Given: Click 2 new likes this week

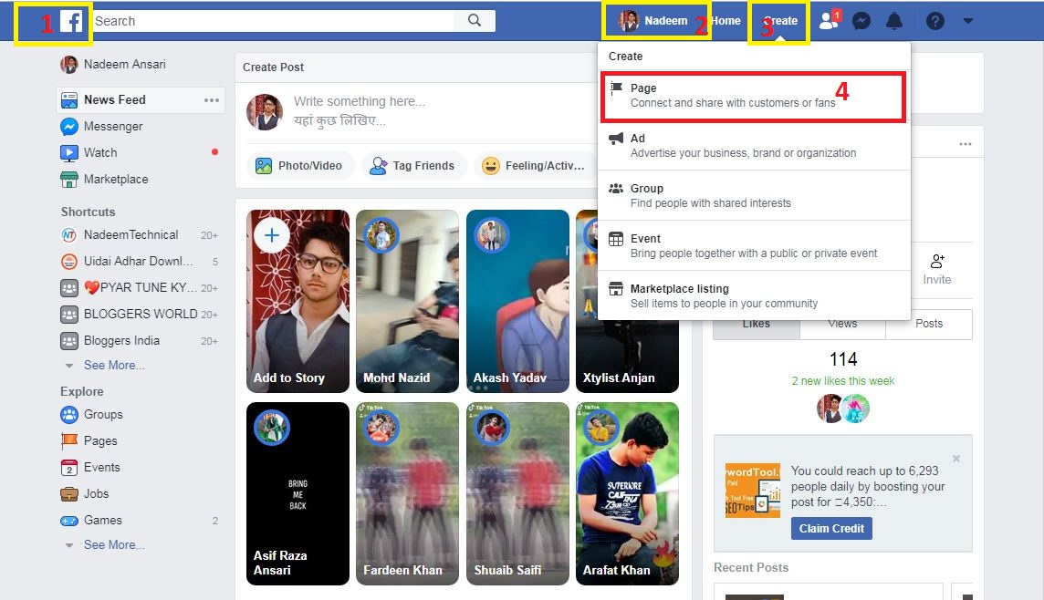Looking at the screenshot, I should pos(843,381).
